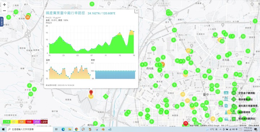
Task: Click the green diamond marker labeled 9
Action: [105, 96]
